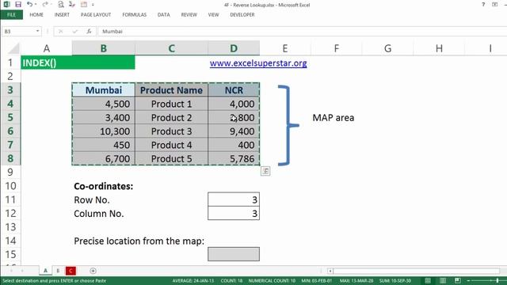Viewport: 507px width, 285px height.
Task: Switch to the red sheet tab C
Action: pyautogui.click(x=71, y=271)
